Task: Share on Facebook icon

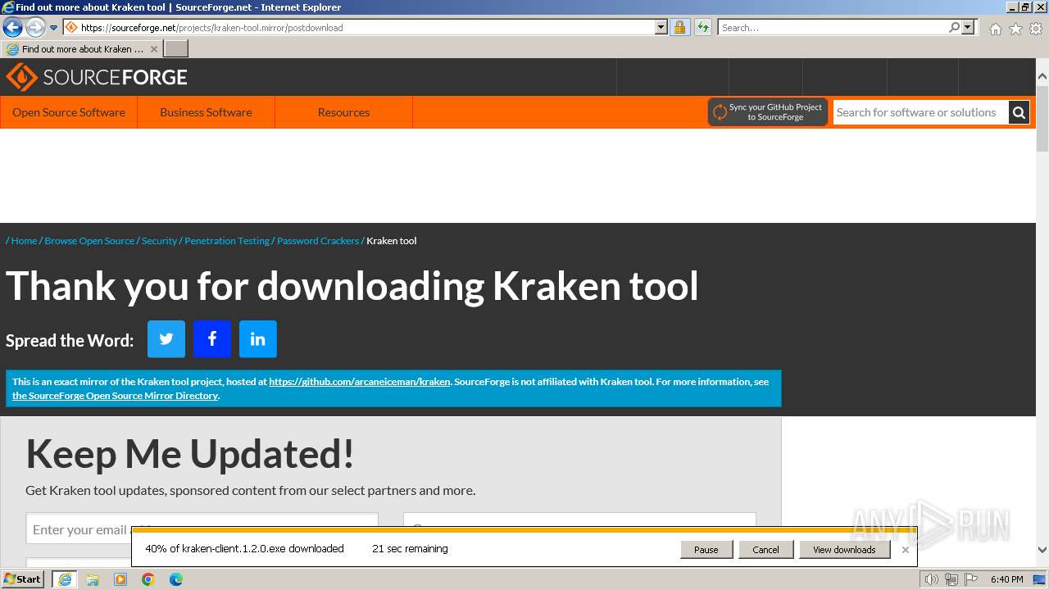Action: click(212, 339)
